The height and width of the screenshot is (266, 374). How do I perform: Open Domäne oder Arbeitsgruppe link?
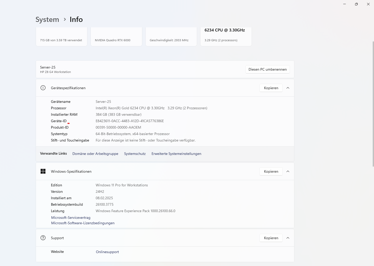pos(95,154)
